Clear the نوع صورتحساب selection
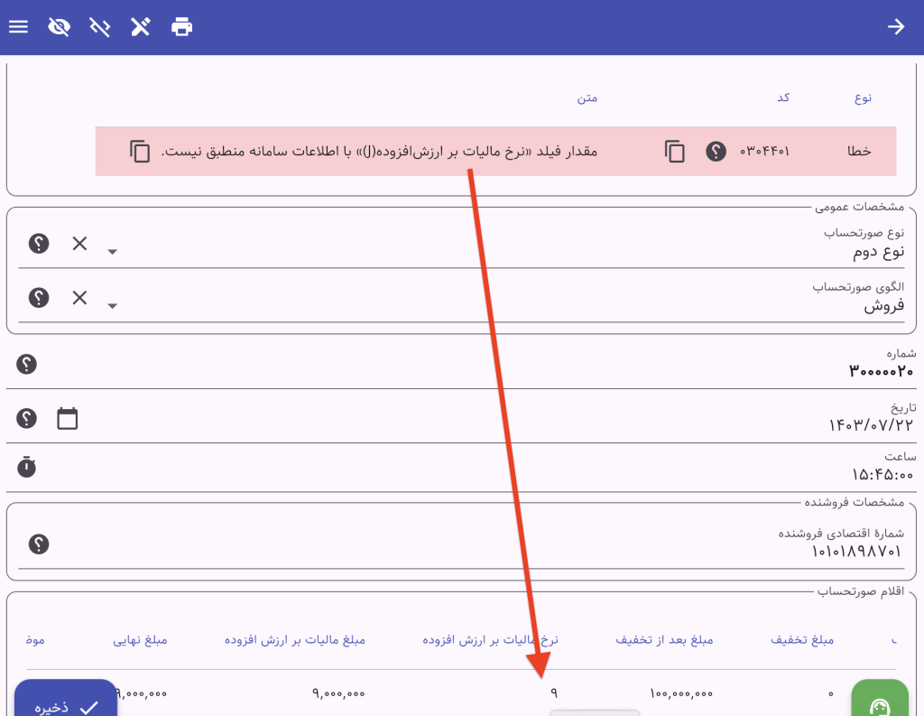The height and width of the screenshot is (716, 924). [x=79, y=244]
